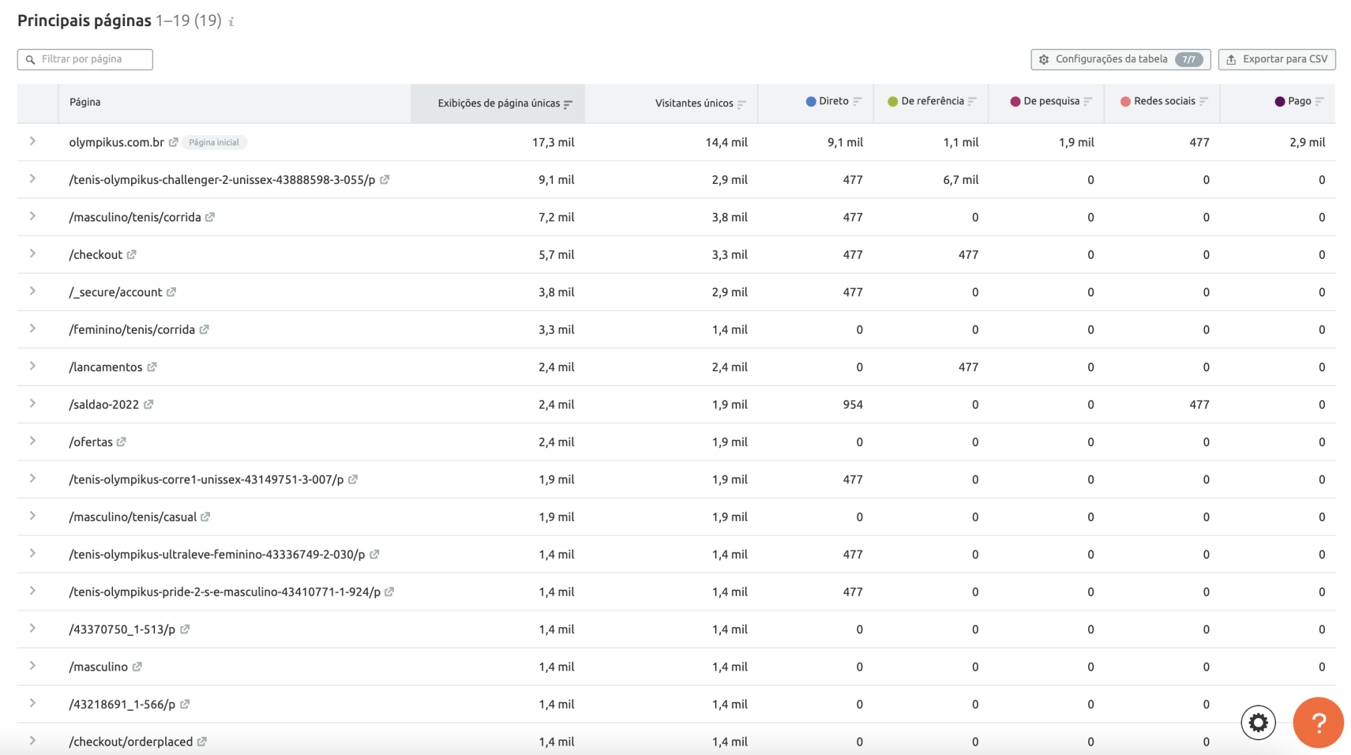Click the purple Pago column indicator dot

[1279, 100]
